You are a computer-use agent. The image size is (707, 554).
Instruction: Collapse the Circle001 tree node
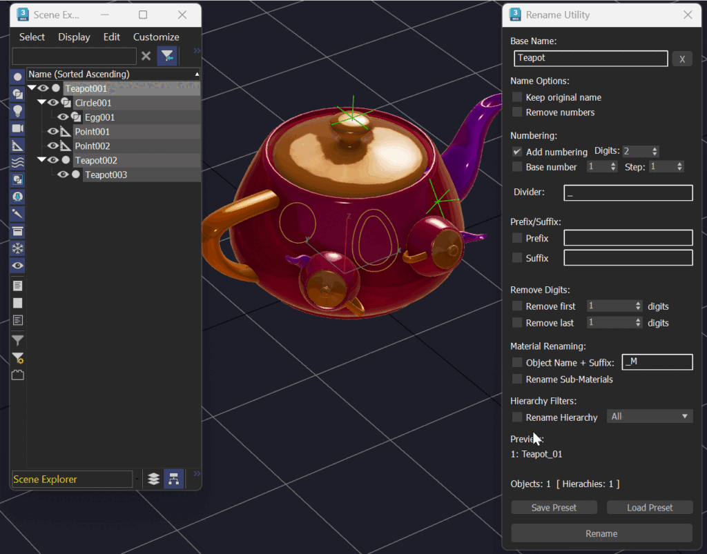click(x=41, y=102)
